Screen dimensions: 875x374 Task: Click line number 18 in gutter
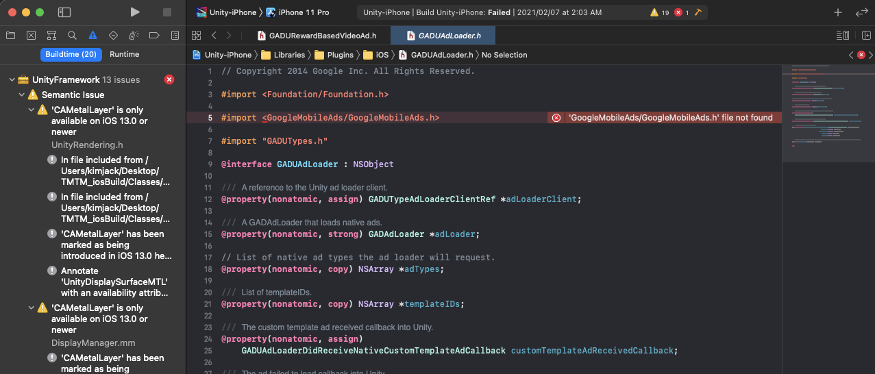tap(210, 269)
